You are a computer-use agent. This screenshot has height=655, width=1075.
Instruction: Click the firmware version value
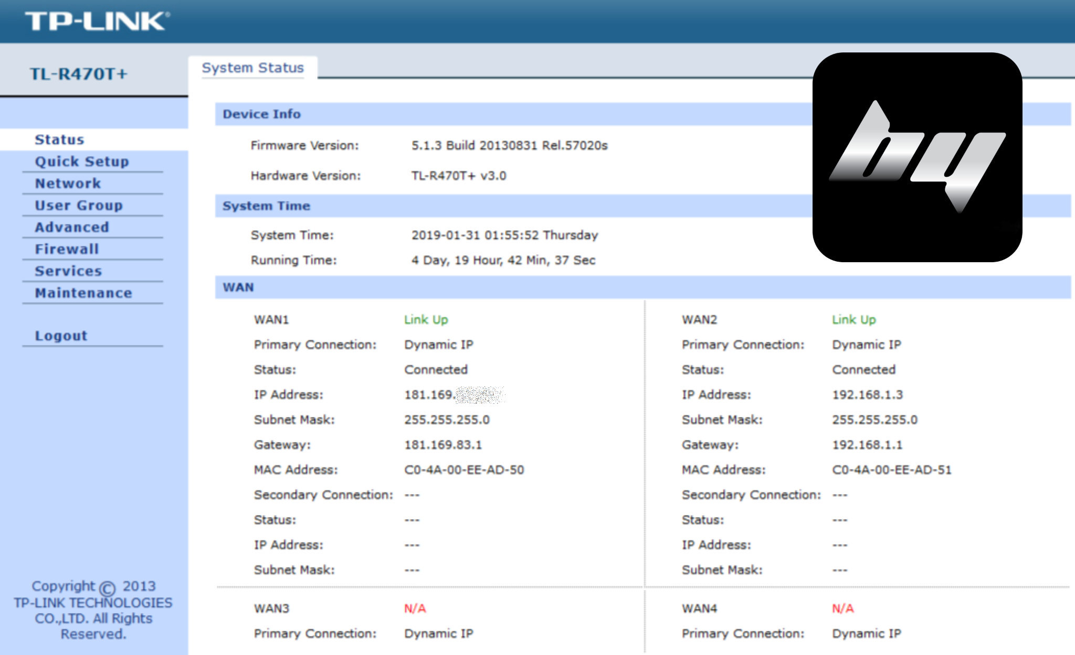coord(509,145)
